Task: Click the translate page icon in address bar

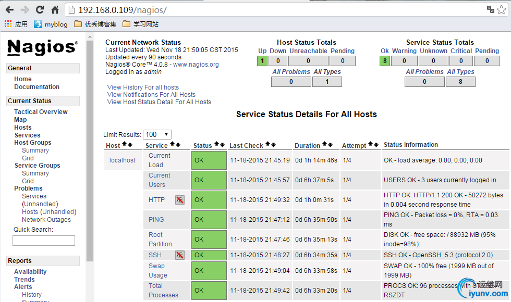Action: point(491,9)
